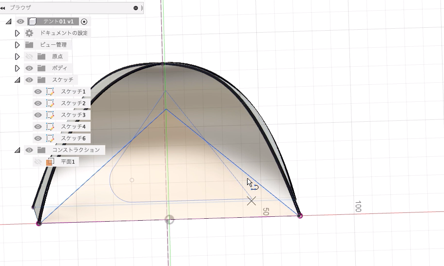The height and width of the screenshot is (266, 444).
Task: Select the ビュー管理 label
Action: [x=53, y=45]
